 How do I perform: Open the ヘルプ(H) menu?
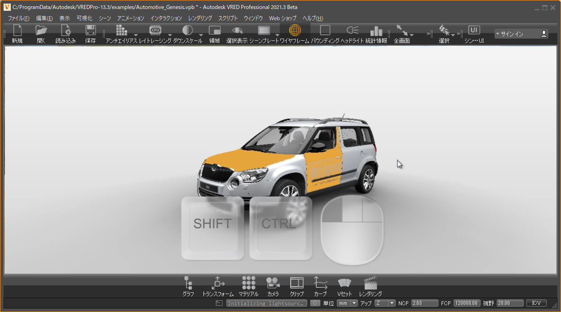click(x=313, y=18)
